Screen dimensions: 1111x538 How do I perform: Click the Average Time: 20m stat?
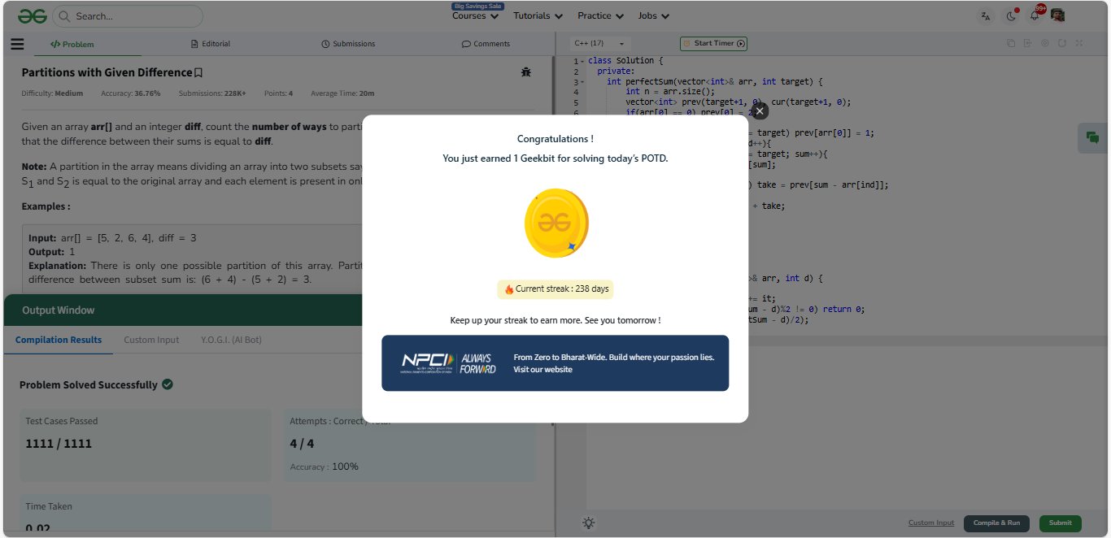(x=342, y=93)
